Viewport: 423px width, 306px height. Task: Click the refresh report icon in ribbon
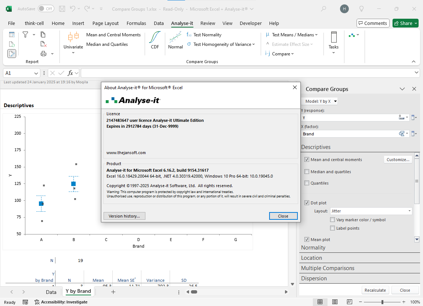click(x=12, y=44)
